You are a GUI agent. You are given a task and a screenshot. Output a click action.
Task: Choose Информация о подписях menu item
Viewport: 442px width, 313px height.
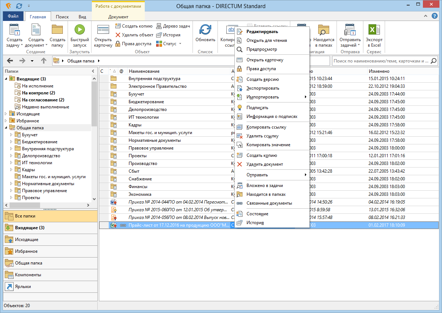[x=272, y=116]
